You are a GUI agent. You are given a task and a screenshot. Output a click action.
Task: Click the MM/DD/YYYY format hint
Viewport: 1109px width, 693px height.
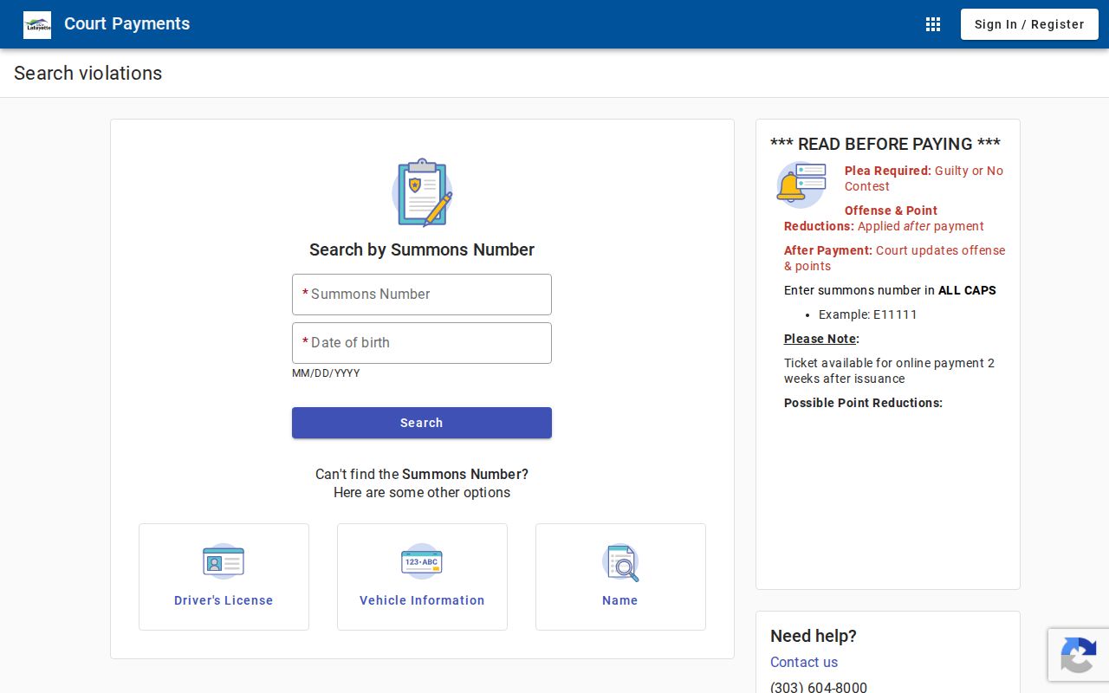click(x=326, y=373)
